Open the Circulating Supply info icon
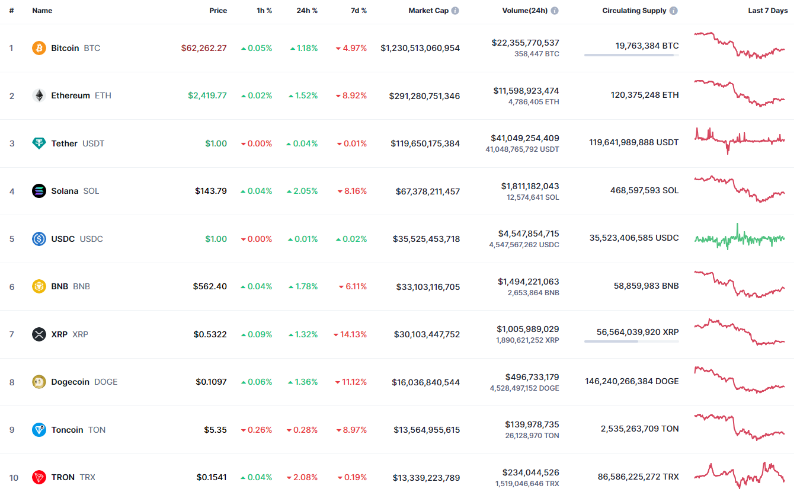Image resolution: width=800 pixels, height=495 pixels. [x=674, y=11]
